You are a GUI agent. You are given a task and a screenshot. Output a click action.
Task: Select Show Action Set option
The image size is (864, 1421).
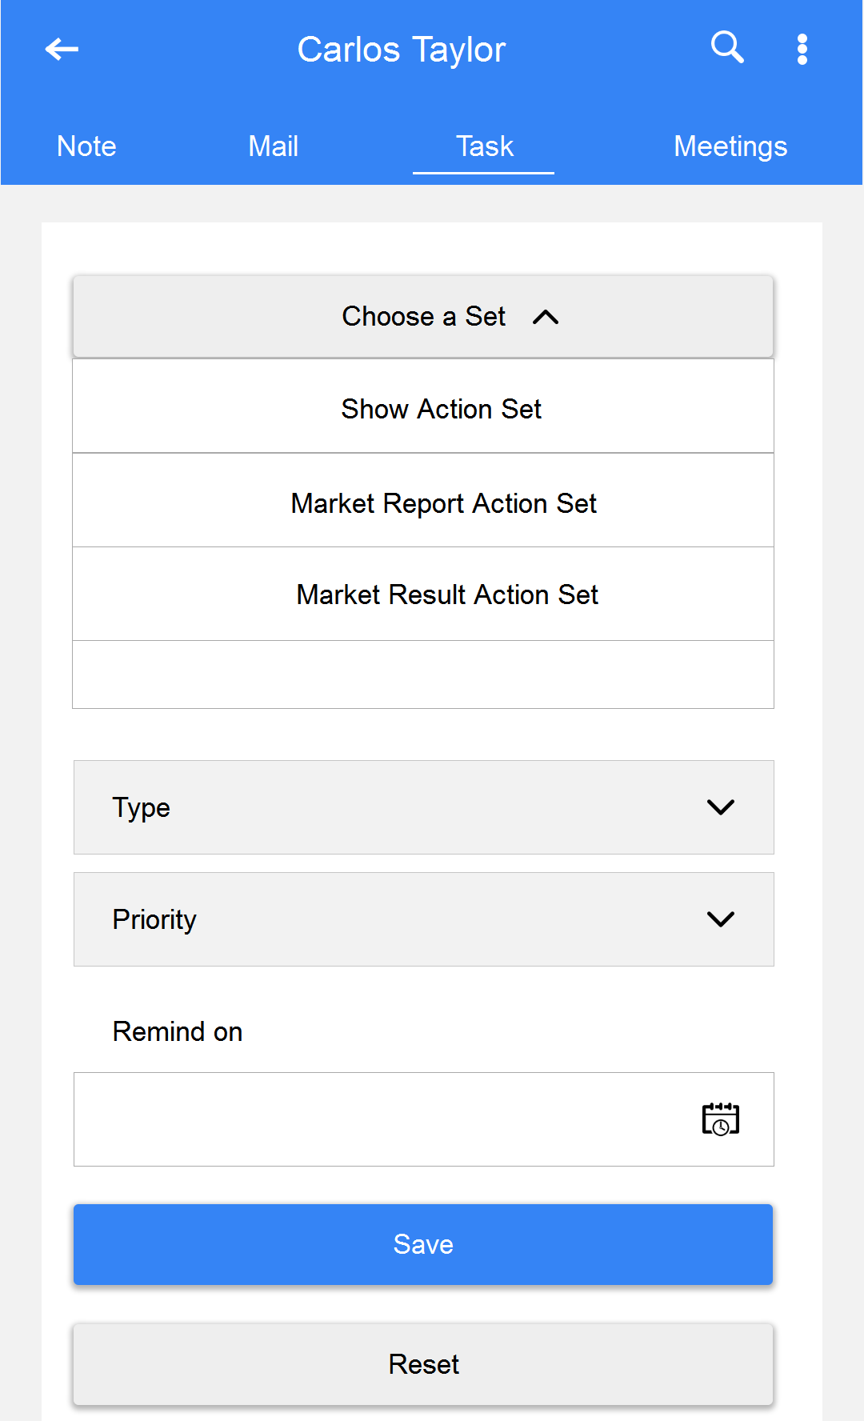click(x=423, y=407)
